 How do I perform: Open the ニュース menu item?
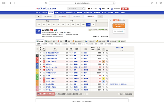coord(44,13)
